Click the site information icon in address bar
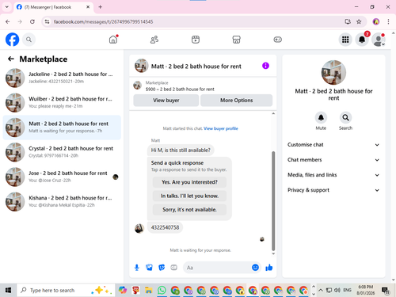The image size is (396, 297). pos(47,21)
